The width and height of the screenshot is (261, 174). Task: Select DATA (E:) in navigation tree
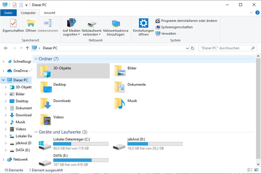(20, 150)
